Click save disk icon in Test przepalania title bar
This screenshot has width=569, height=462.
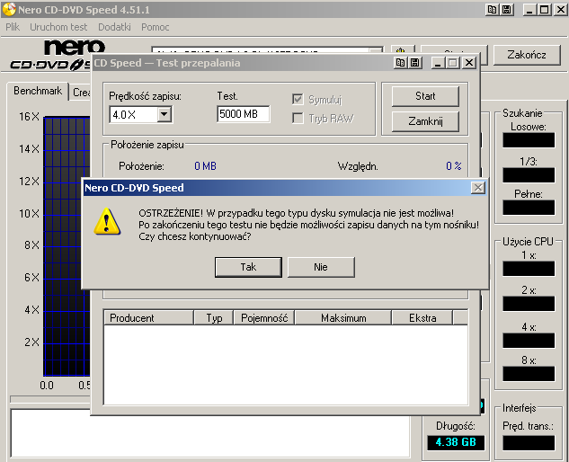point(414,63)
